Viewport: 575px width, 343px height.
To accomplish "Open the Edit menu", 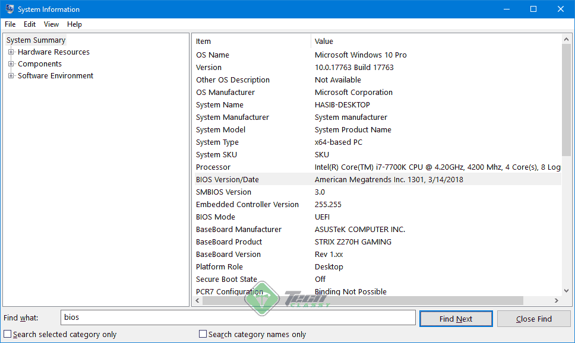I will click(x=29, y=24).
